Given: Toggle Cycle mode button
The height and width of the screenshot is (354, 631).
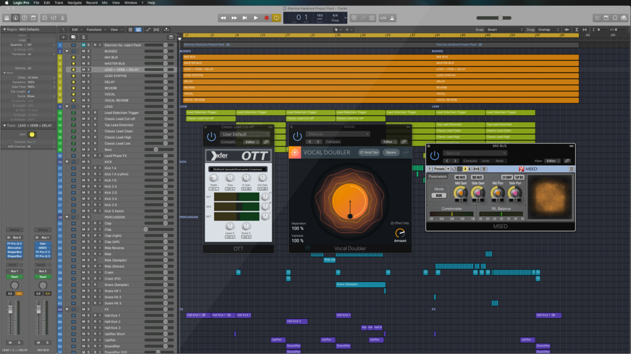Looking at the screenshot, I should click(276, 18).
